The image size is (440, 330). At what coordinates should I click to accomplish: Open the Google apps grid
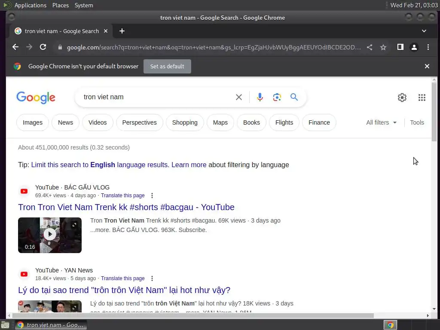pos(422,98)
